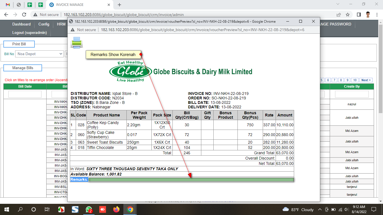383x215 pixels.
Task: Open the Windows Start menu
Action: [x=7, y=209]
